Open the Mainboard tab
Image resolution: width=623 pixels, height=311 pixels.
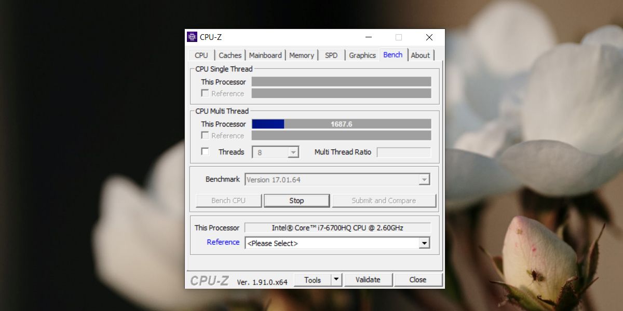point(265,55)
